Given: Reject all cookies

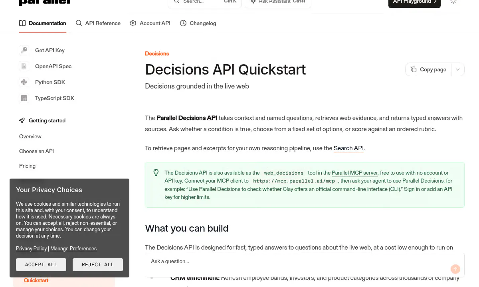Looking at the screenshot, I should click(98, 265).
